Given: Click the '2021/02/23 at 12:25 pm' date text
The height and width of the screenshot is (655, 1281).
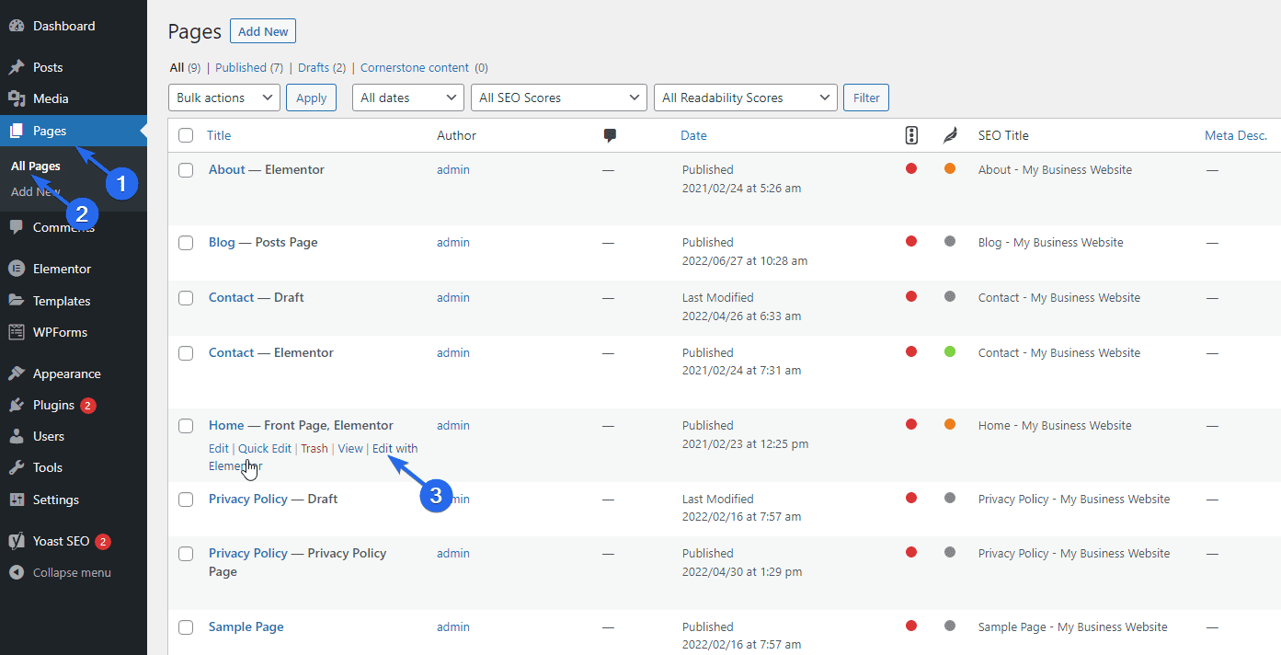Looking at the screenshot, I should click(x=746, y=443).
